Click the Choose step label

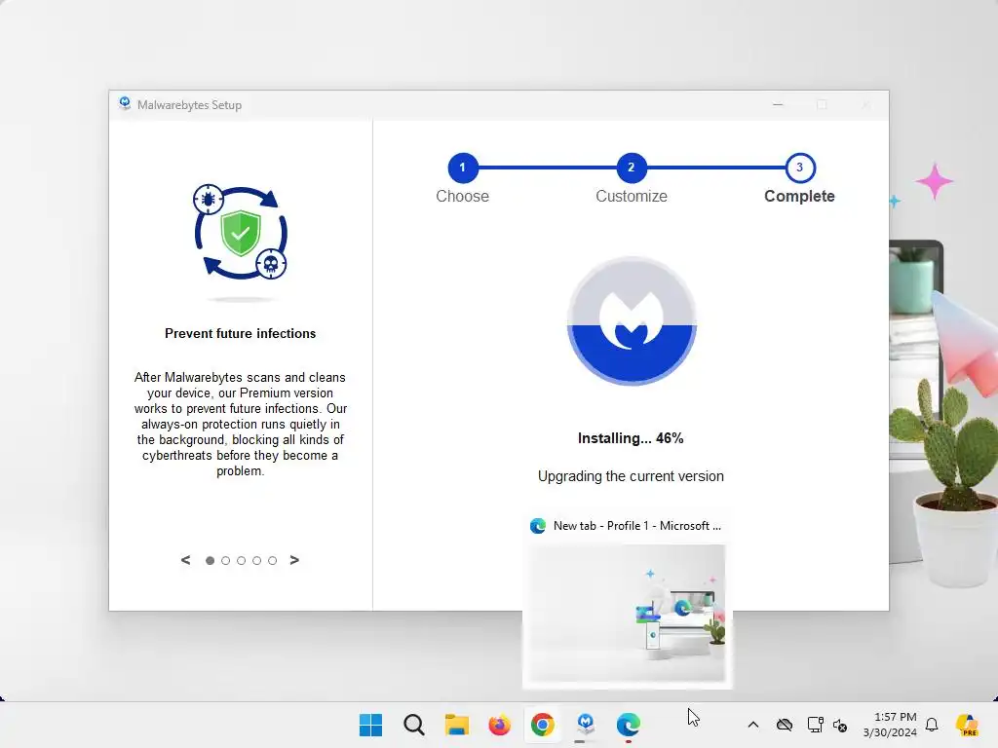click(463, 197)
